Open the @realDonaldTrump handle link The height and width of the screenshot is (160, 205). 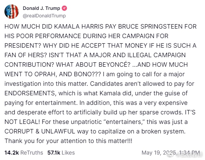44,16
